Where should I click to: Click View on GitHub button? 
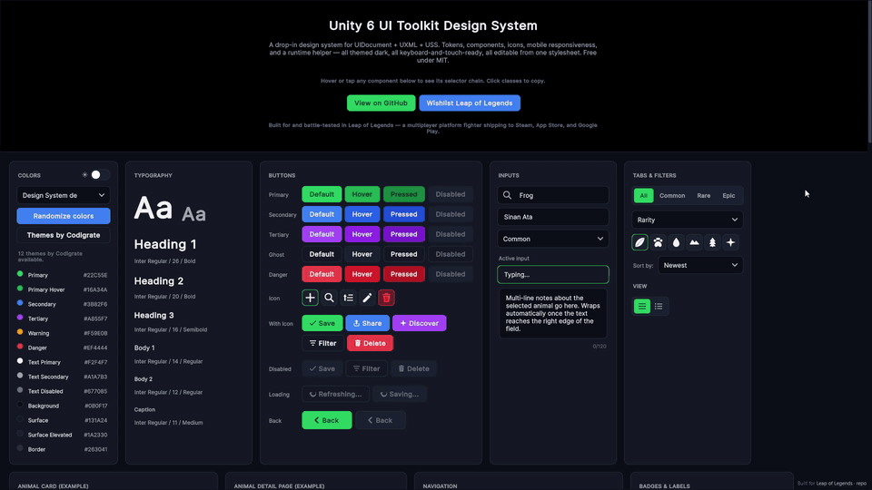pos(381,103)
